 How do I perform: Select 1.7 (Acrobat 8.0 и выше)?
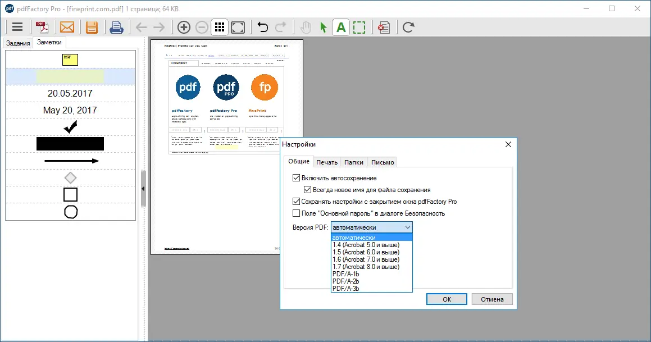[x=372, y=266]
